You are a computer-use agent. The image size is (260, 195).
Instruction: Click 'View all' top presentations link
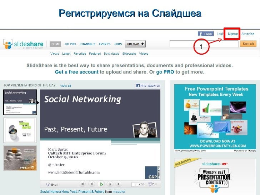tap(65, 86)
